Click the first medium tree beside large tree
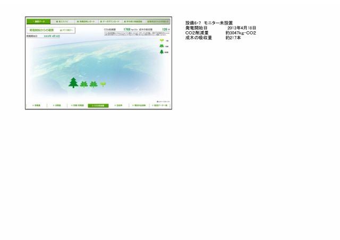Image resolution: width=340 pixels, height=240 pixels. tap(84, 84)
